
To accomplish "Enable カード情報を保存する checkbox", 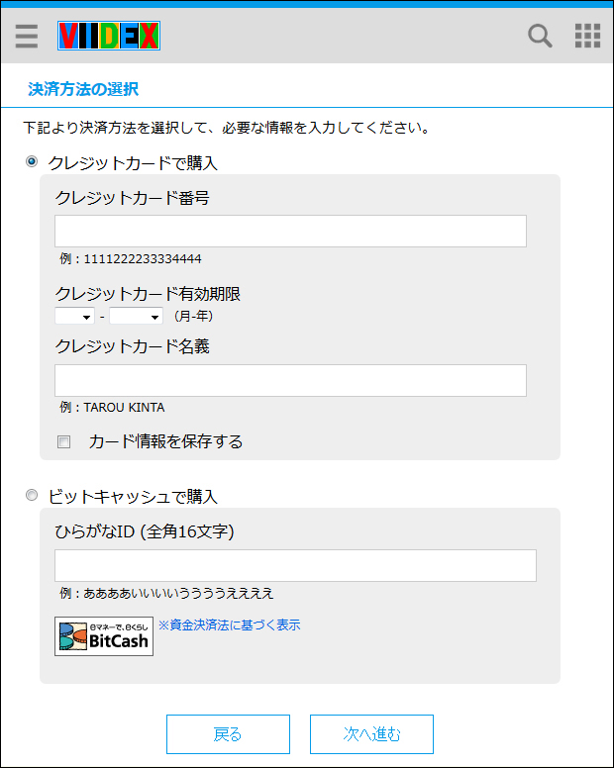I will pyautogui.click(x=63, y=442).
